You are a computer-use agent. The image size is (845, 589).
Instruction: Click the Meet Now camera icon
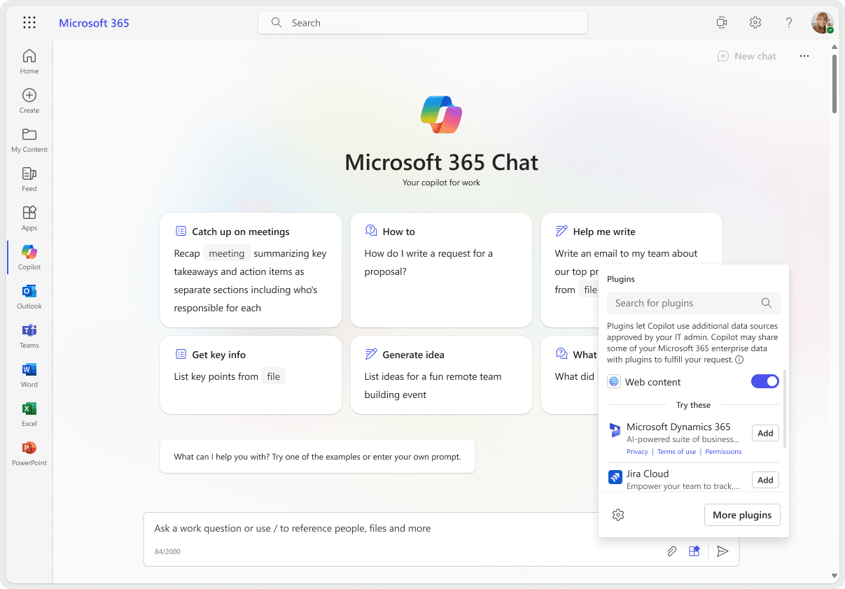tap(722, 22)
